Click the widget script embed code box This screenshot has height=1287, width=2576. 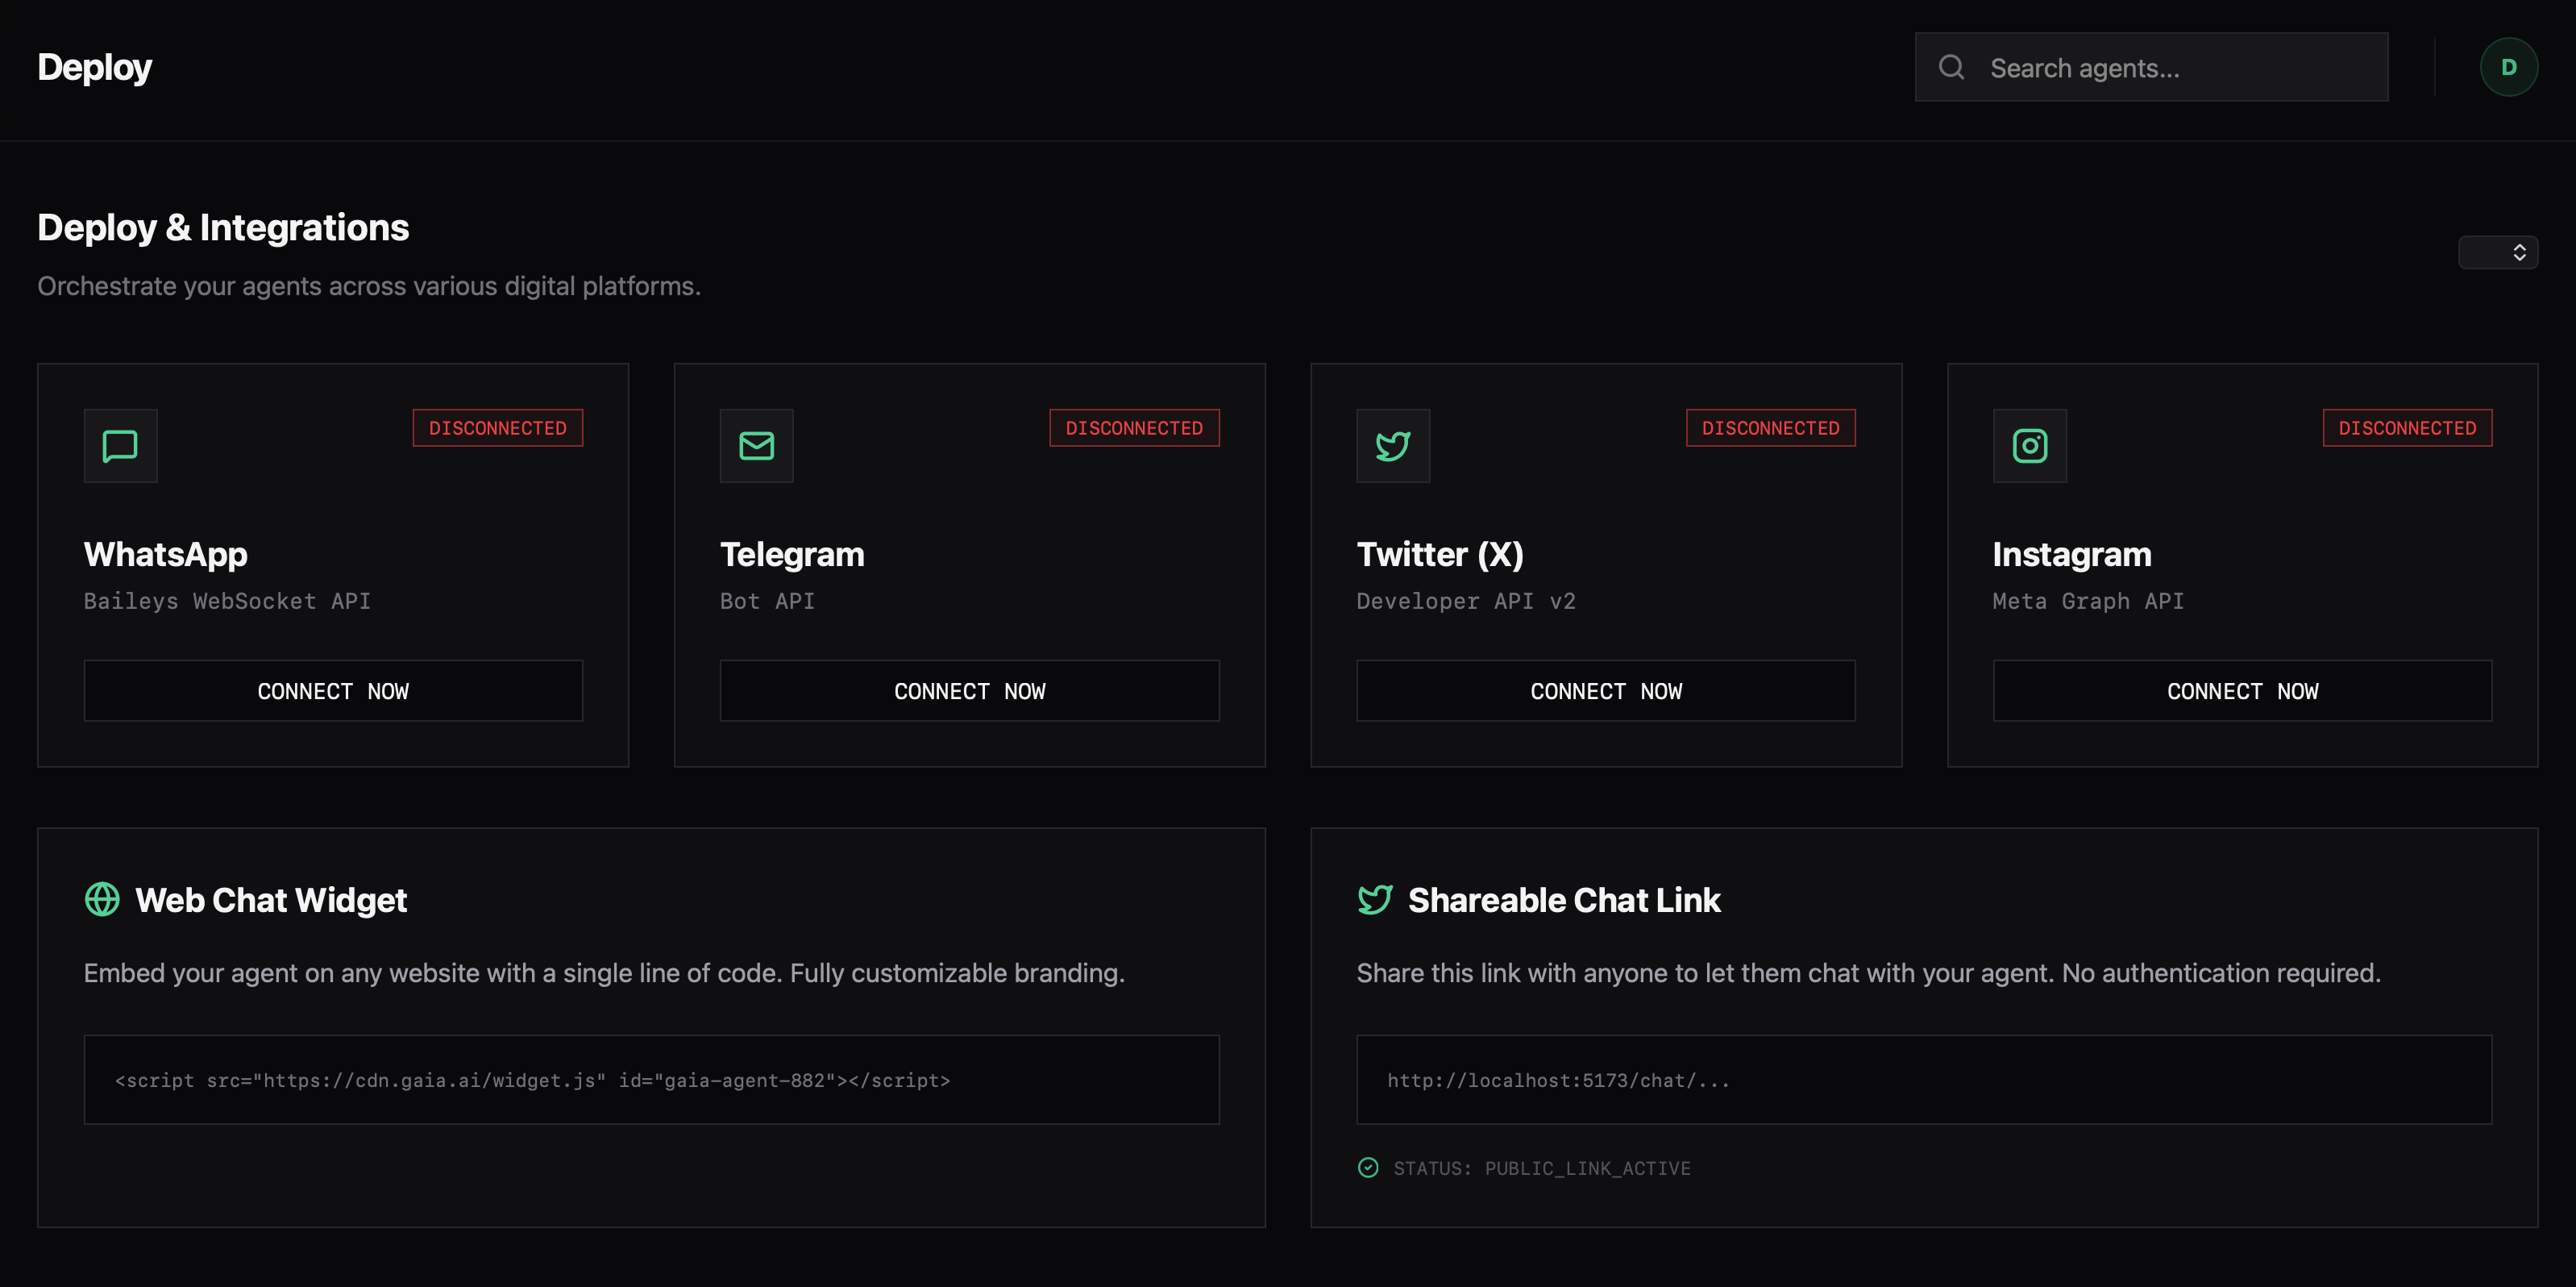[x=651, y=1080]
